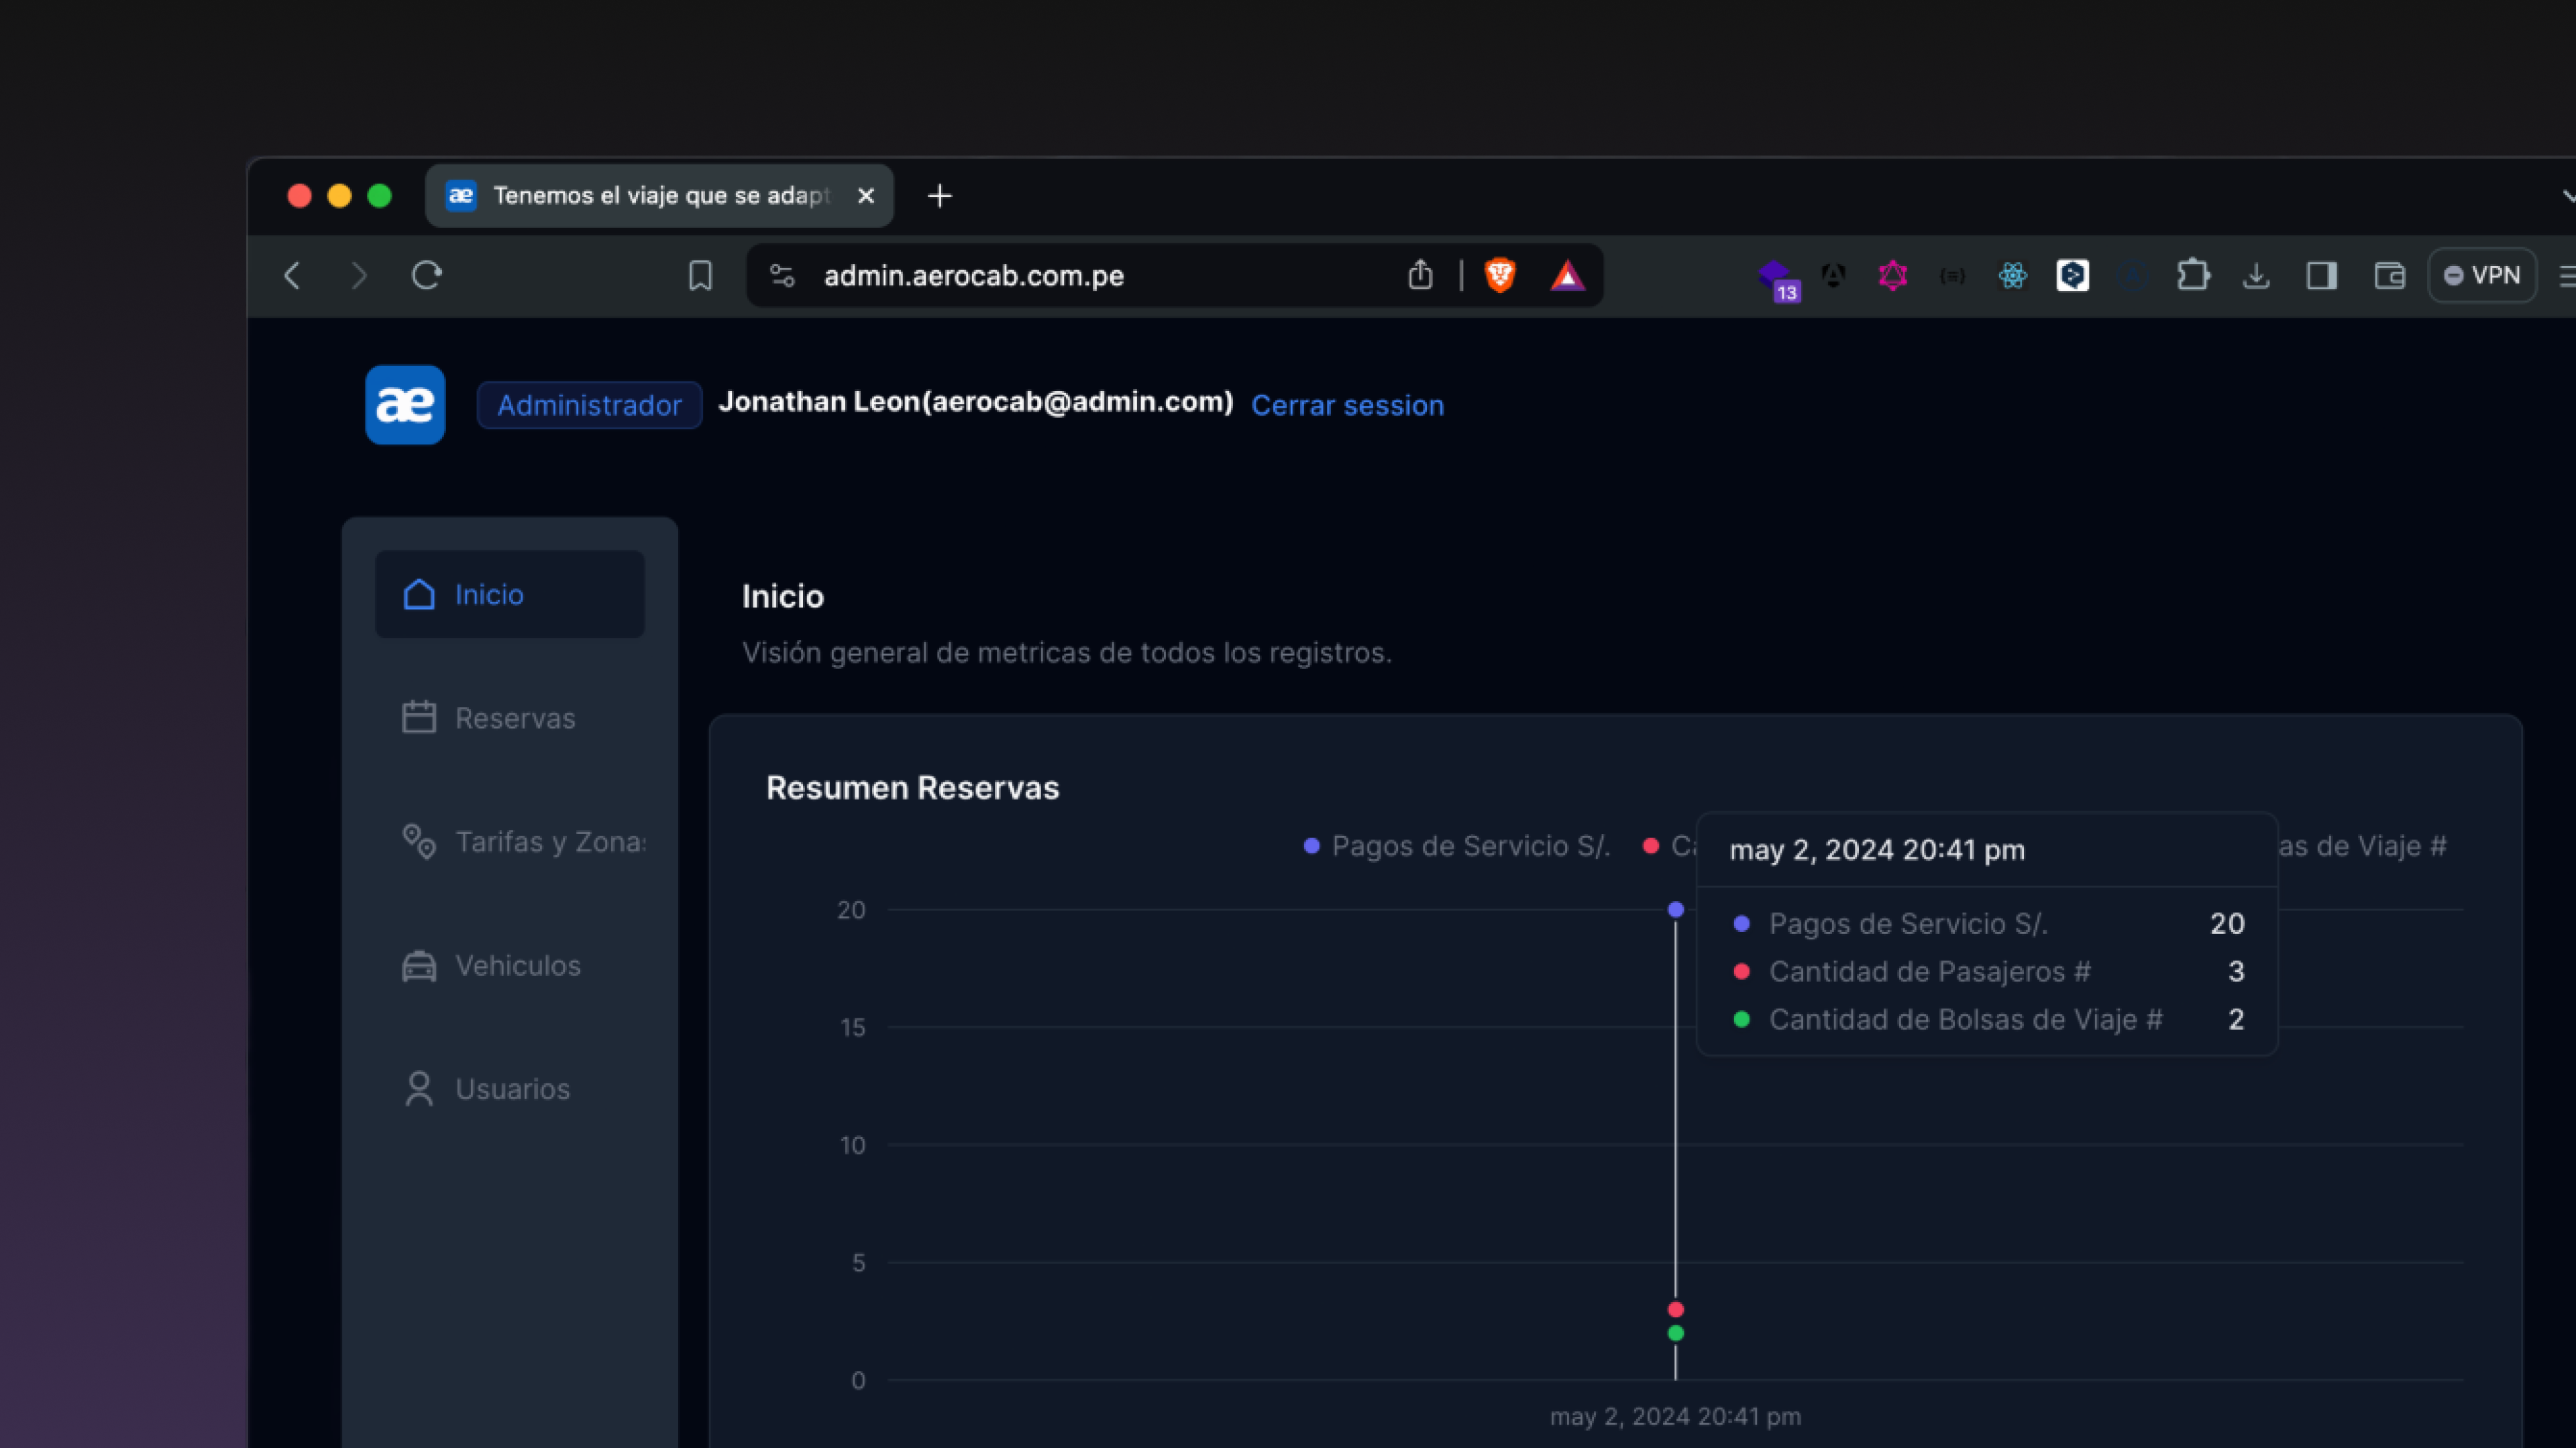Viewport: 2576px width, 1448px height.
Task: Click the aerocab 'ae' logo in the dashboard
Action: 404,404
